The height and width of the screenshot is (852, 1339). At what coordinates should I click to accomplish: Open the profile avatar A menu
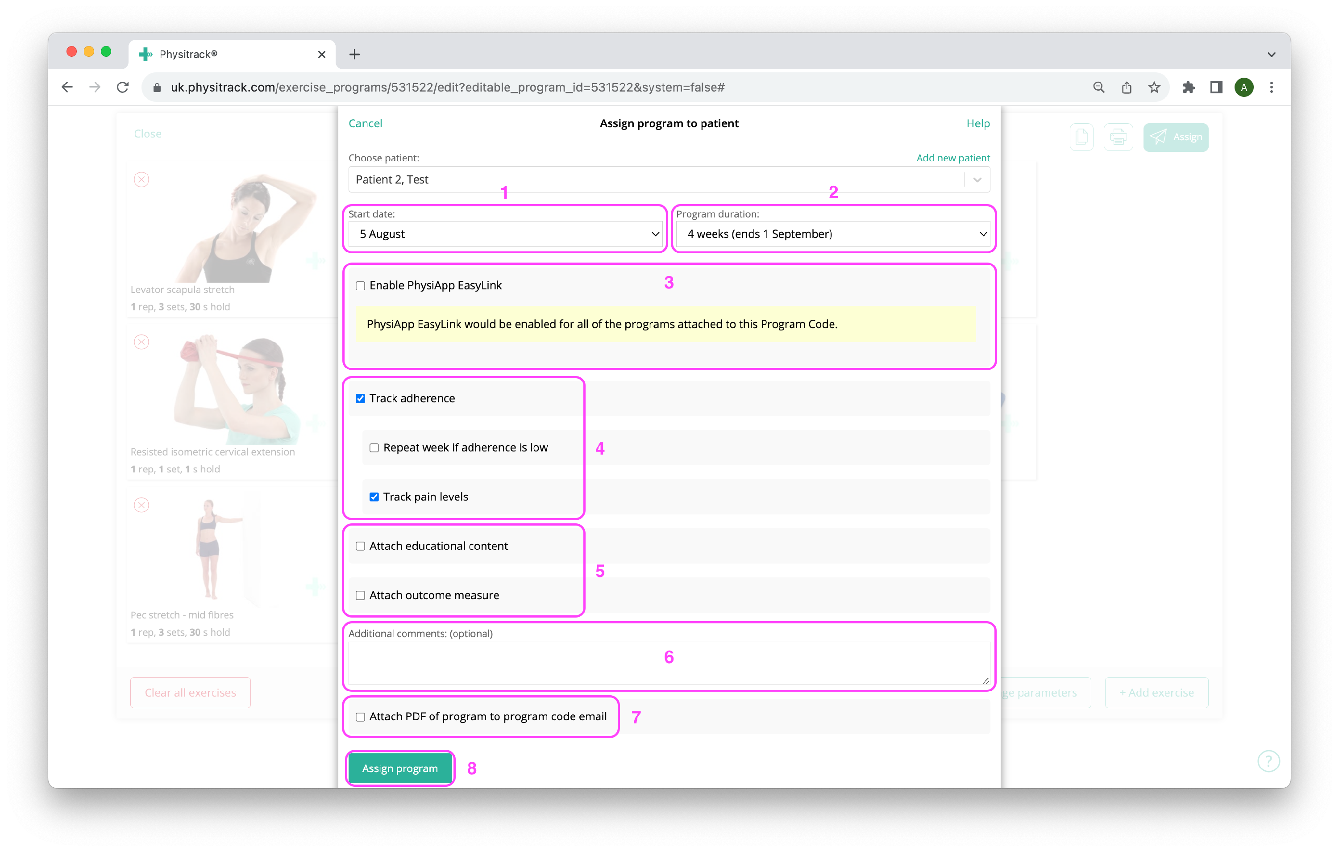[1244, 88]
